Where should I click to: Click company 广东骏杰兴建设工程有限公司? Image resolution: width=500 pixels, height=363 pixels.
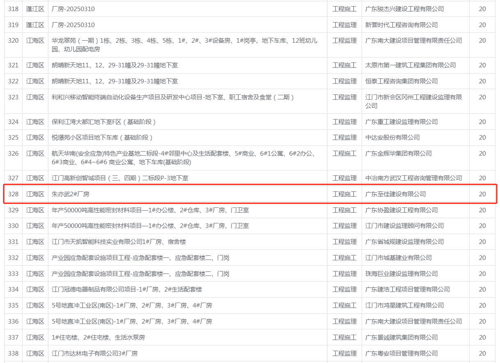[x=404, y=9]
